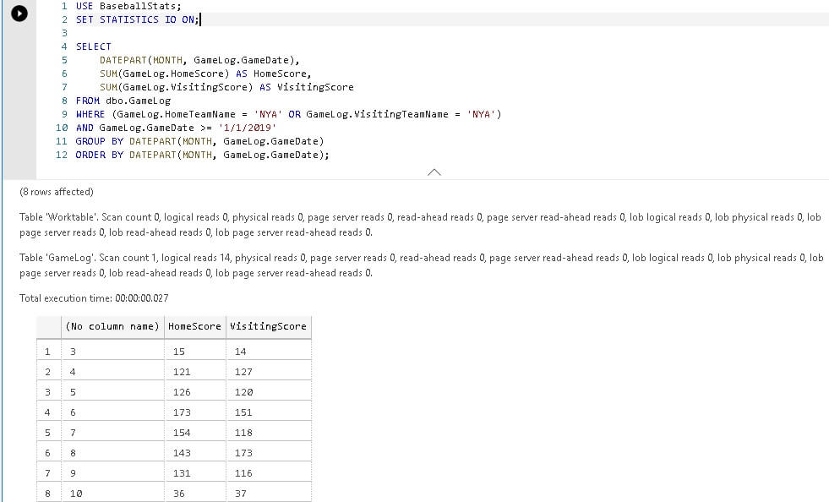Select row header 7 in results grid
The height and width of the screenshot is (502, 829).
pyautogui.click(x=48, y=473)
